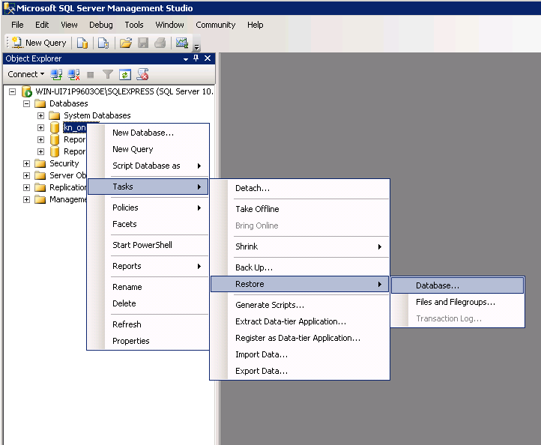Image resolution: width=541 pixels, height=445 pixels.
Task: Click the Connect Object Explorer icon
Action: pos(56,74)
